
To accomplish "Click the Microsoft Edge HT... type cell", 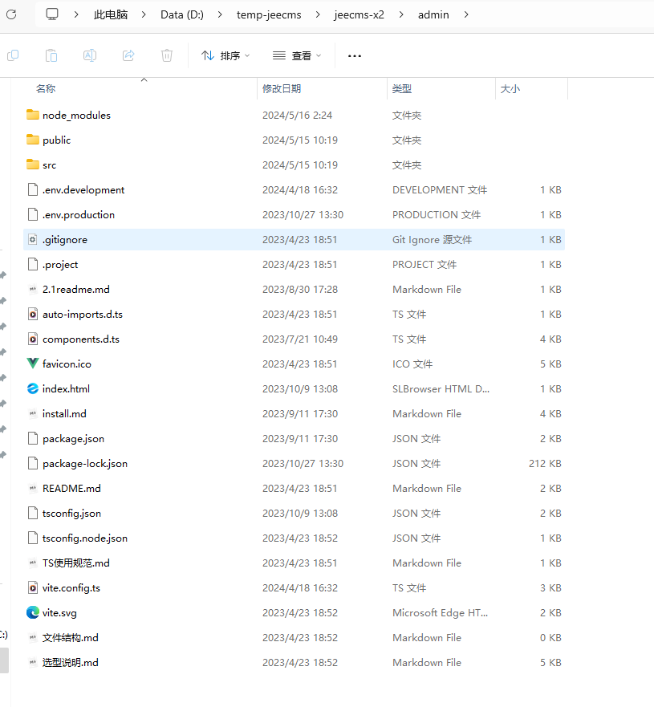I will 440,613.
